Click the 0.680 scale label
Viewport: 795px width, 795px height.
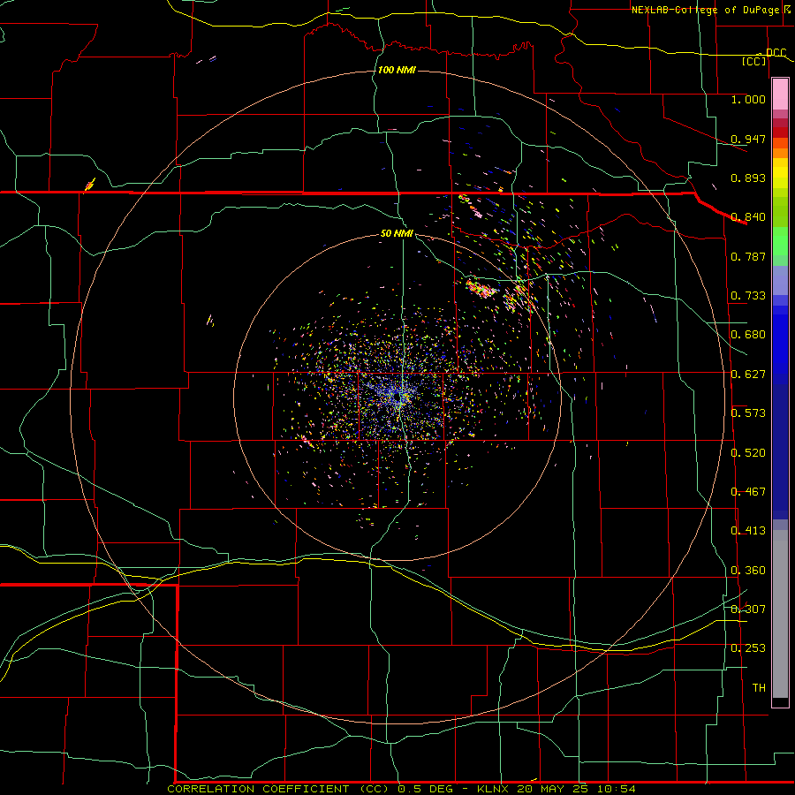pyautogui.click(x=748, y=335)
